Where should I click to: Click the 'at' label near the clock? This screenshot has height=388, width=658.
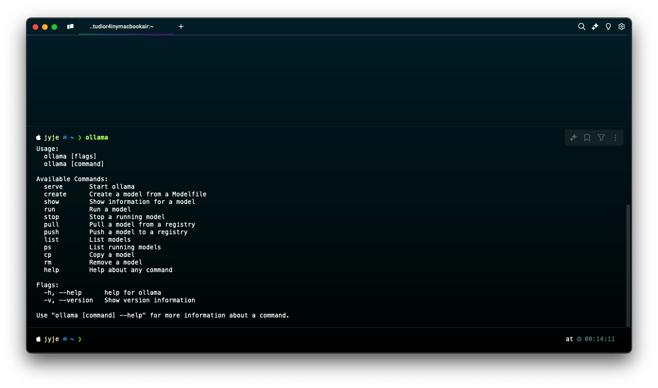pos(570,339)
